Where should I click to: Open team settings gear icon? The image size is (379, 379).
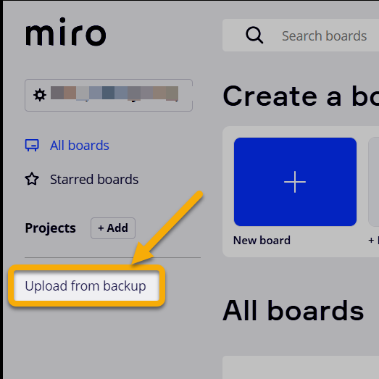point(40,95)
